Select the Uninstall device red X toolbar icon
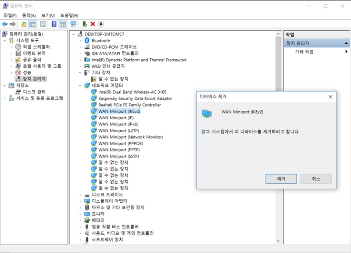This screenshot has height=253, width=351. coord(93,24)
